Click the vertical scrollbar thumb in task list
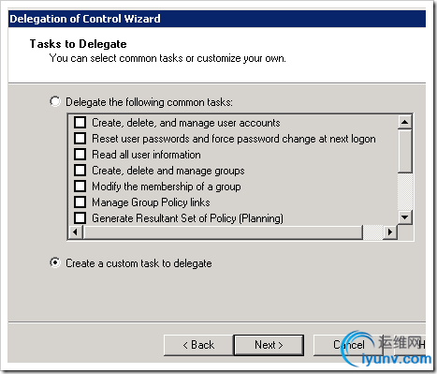The image size is (437, 374). (x=405, y=151)
